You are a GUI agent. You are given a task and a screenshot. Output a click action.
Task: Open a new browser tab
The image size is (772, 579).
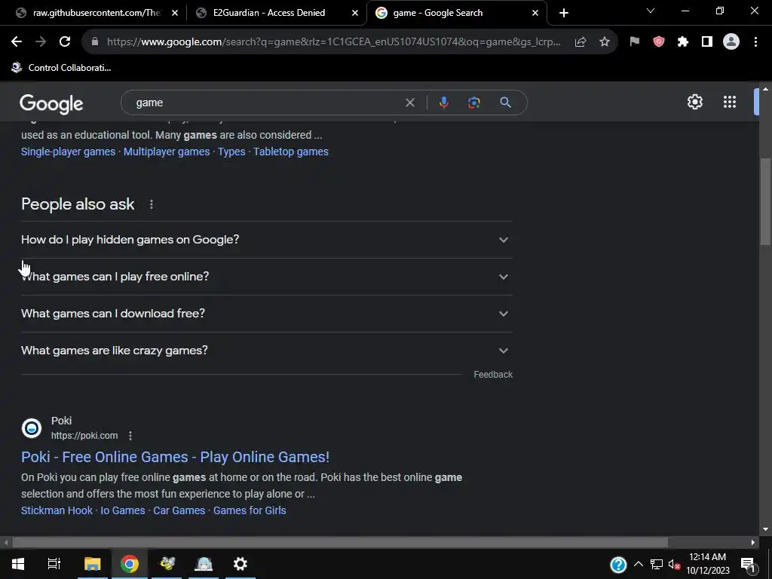point(564,13)
